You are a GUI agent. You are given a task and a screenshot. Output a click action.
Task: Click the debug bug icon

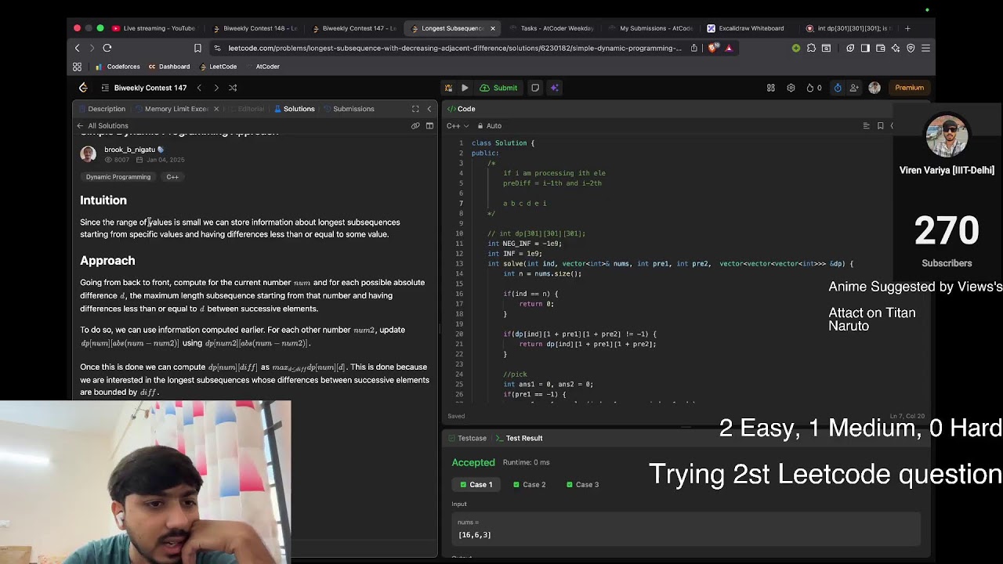pos(448,88)
